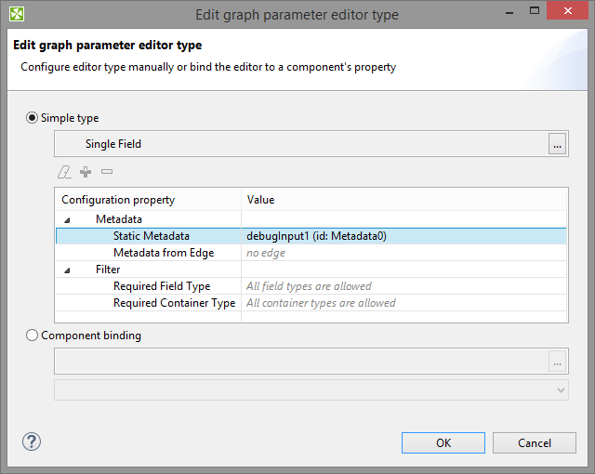The image size is (595, 474).
Task: Collapse the Filter tree group
Action: pos(67,270)
